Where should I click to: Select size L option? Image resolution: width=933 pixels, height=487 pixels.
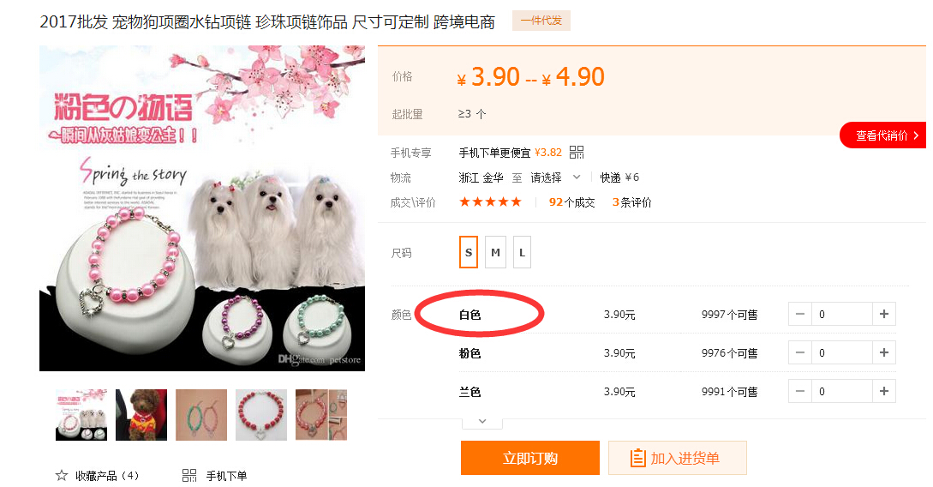(x=522, y=252)
